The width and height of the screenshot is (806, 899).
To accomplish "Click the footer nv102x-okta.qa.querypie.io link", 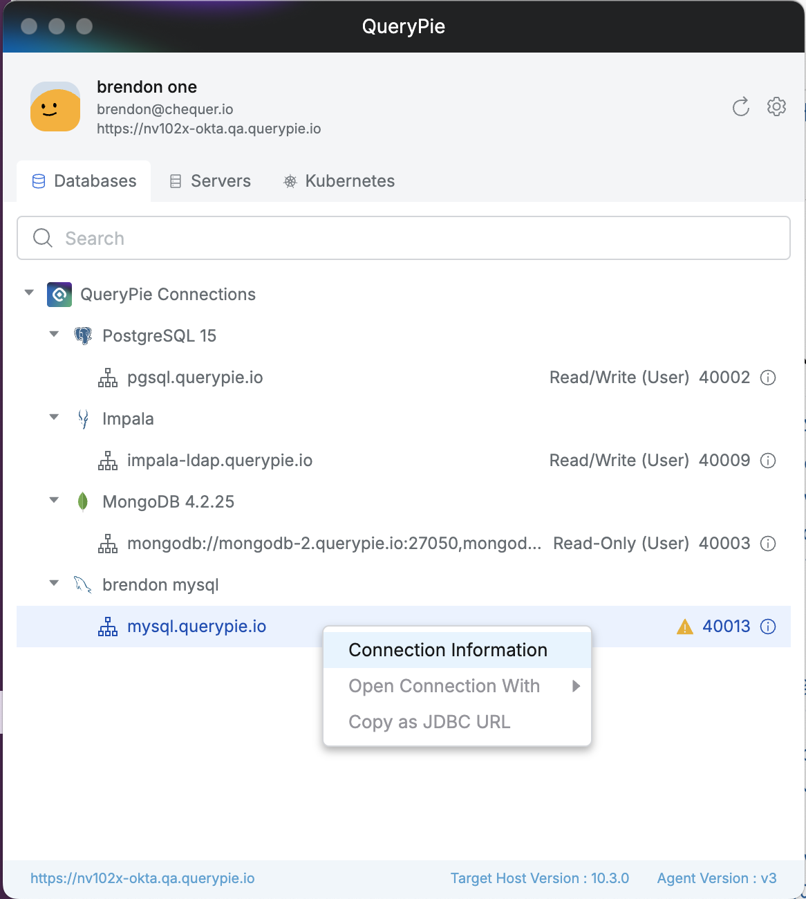I will tap(142, 878).
